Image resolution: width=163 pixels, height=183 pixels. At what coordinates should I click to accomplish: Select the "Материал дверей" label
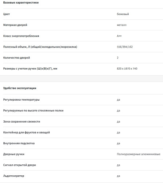tap(15, 25)
